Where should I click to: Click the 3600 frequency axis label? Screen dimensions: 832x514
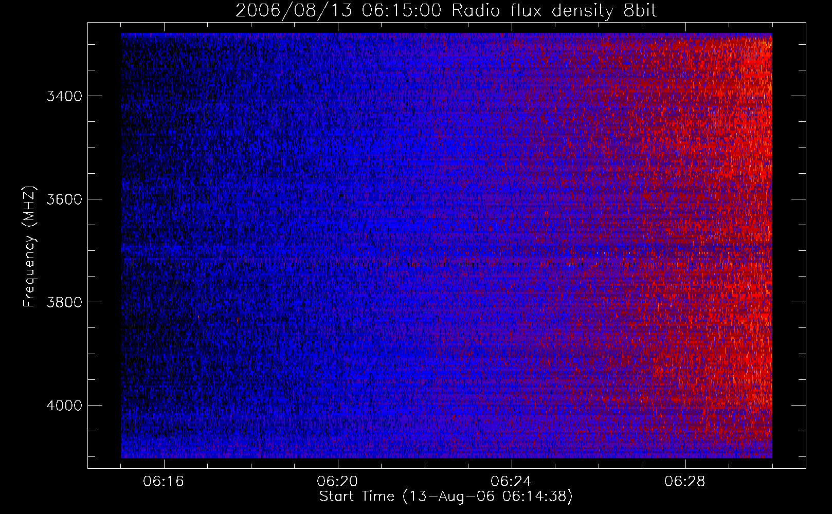click(x=64, y=199)
